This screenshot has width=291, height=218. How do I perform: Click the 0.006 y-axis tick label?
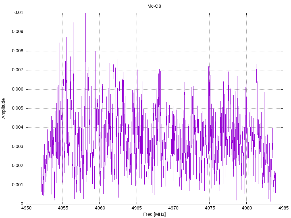[x=18, y=89]
